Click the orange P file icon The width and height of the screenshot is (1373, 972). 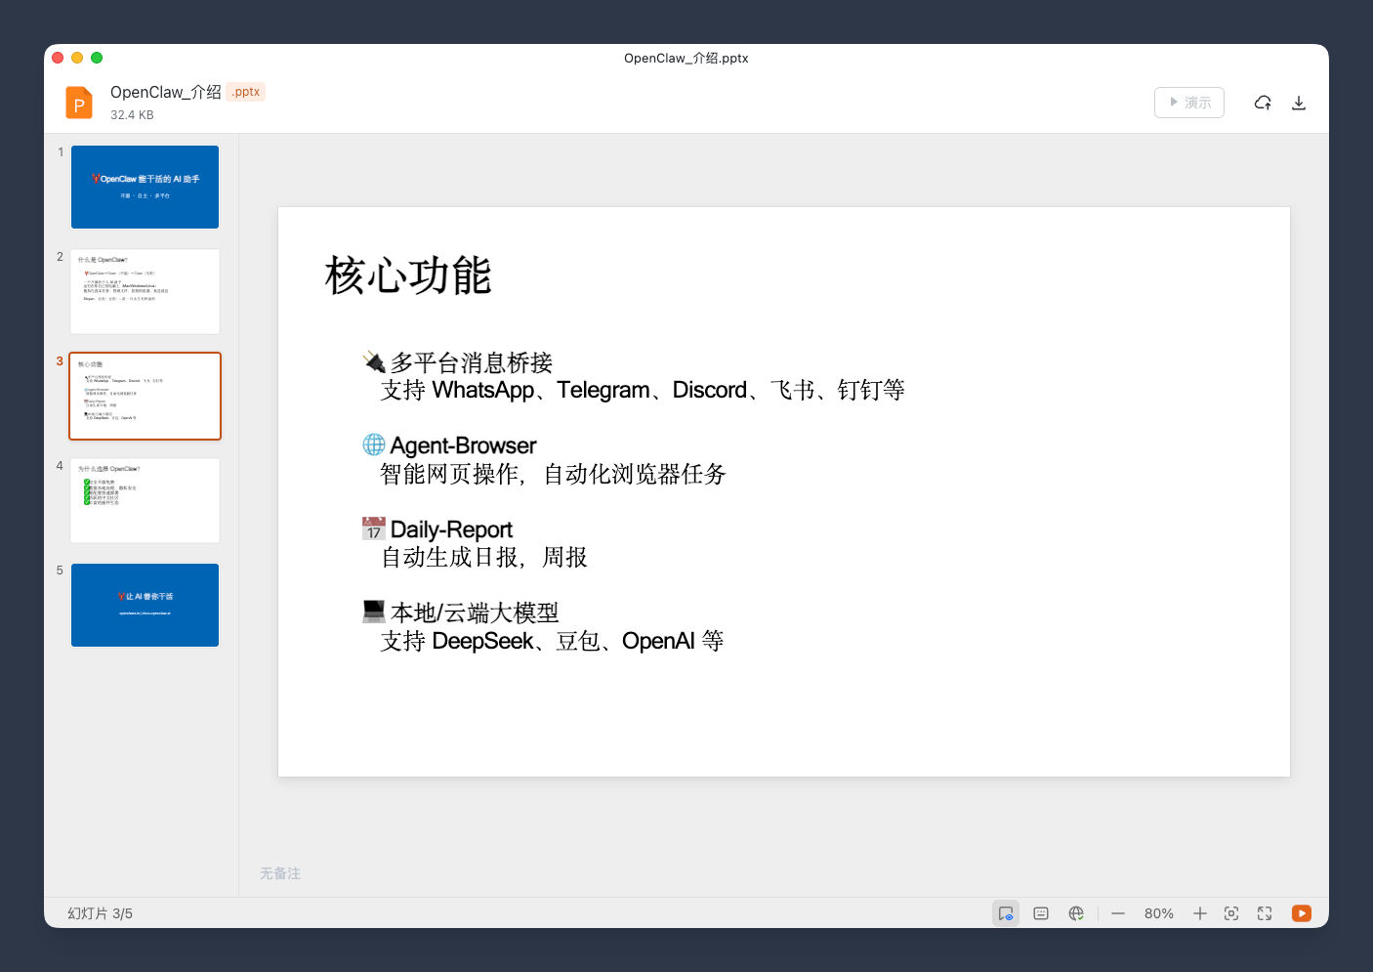click(x=79, y=103)
